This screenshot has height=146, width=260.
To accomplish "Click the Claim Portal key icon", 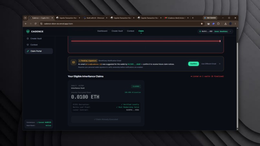I will pos(28,51).
